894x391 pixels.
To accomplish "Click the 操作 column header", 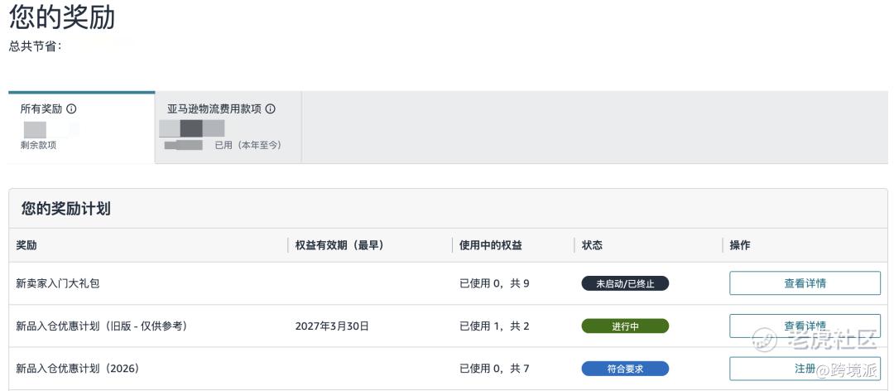I will [740, 245].
